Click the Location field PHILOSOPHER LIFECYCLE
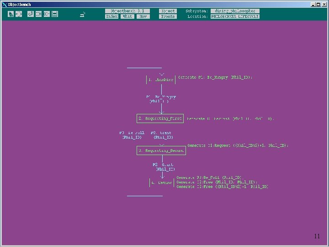 (x=235, y=16)
